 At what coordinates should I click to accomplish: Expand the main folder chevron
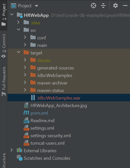[x=25, y=45]
